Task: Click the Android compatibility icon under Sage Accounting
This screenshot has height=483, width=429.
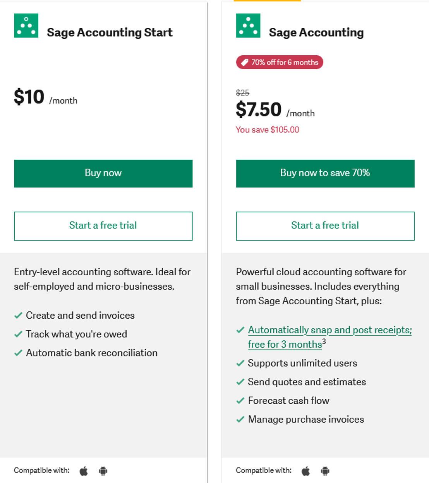Action: tap(325, 471)
